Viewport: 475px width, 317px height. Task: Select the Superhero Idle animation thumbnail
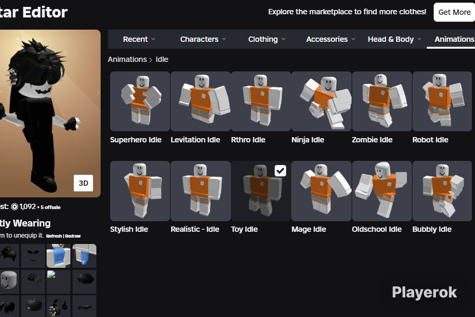(140, 101)
